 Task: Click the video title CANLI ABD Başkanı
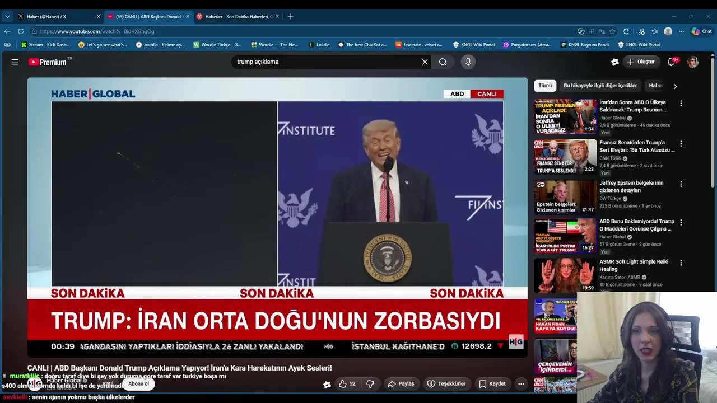coord(179,368)
